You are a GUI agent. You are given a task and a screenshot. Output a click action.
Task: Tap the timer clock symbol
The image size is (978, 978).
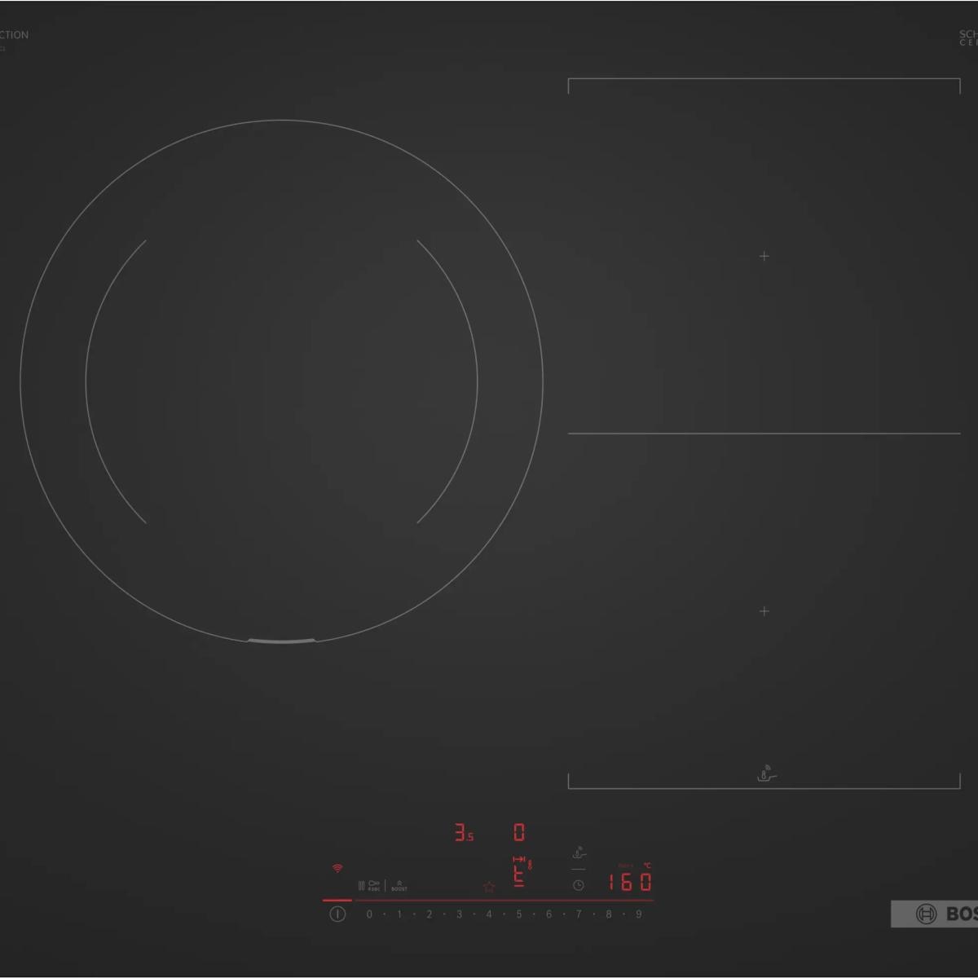[578, 885]
